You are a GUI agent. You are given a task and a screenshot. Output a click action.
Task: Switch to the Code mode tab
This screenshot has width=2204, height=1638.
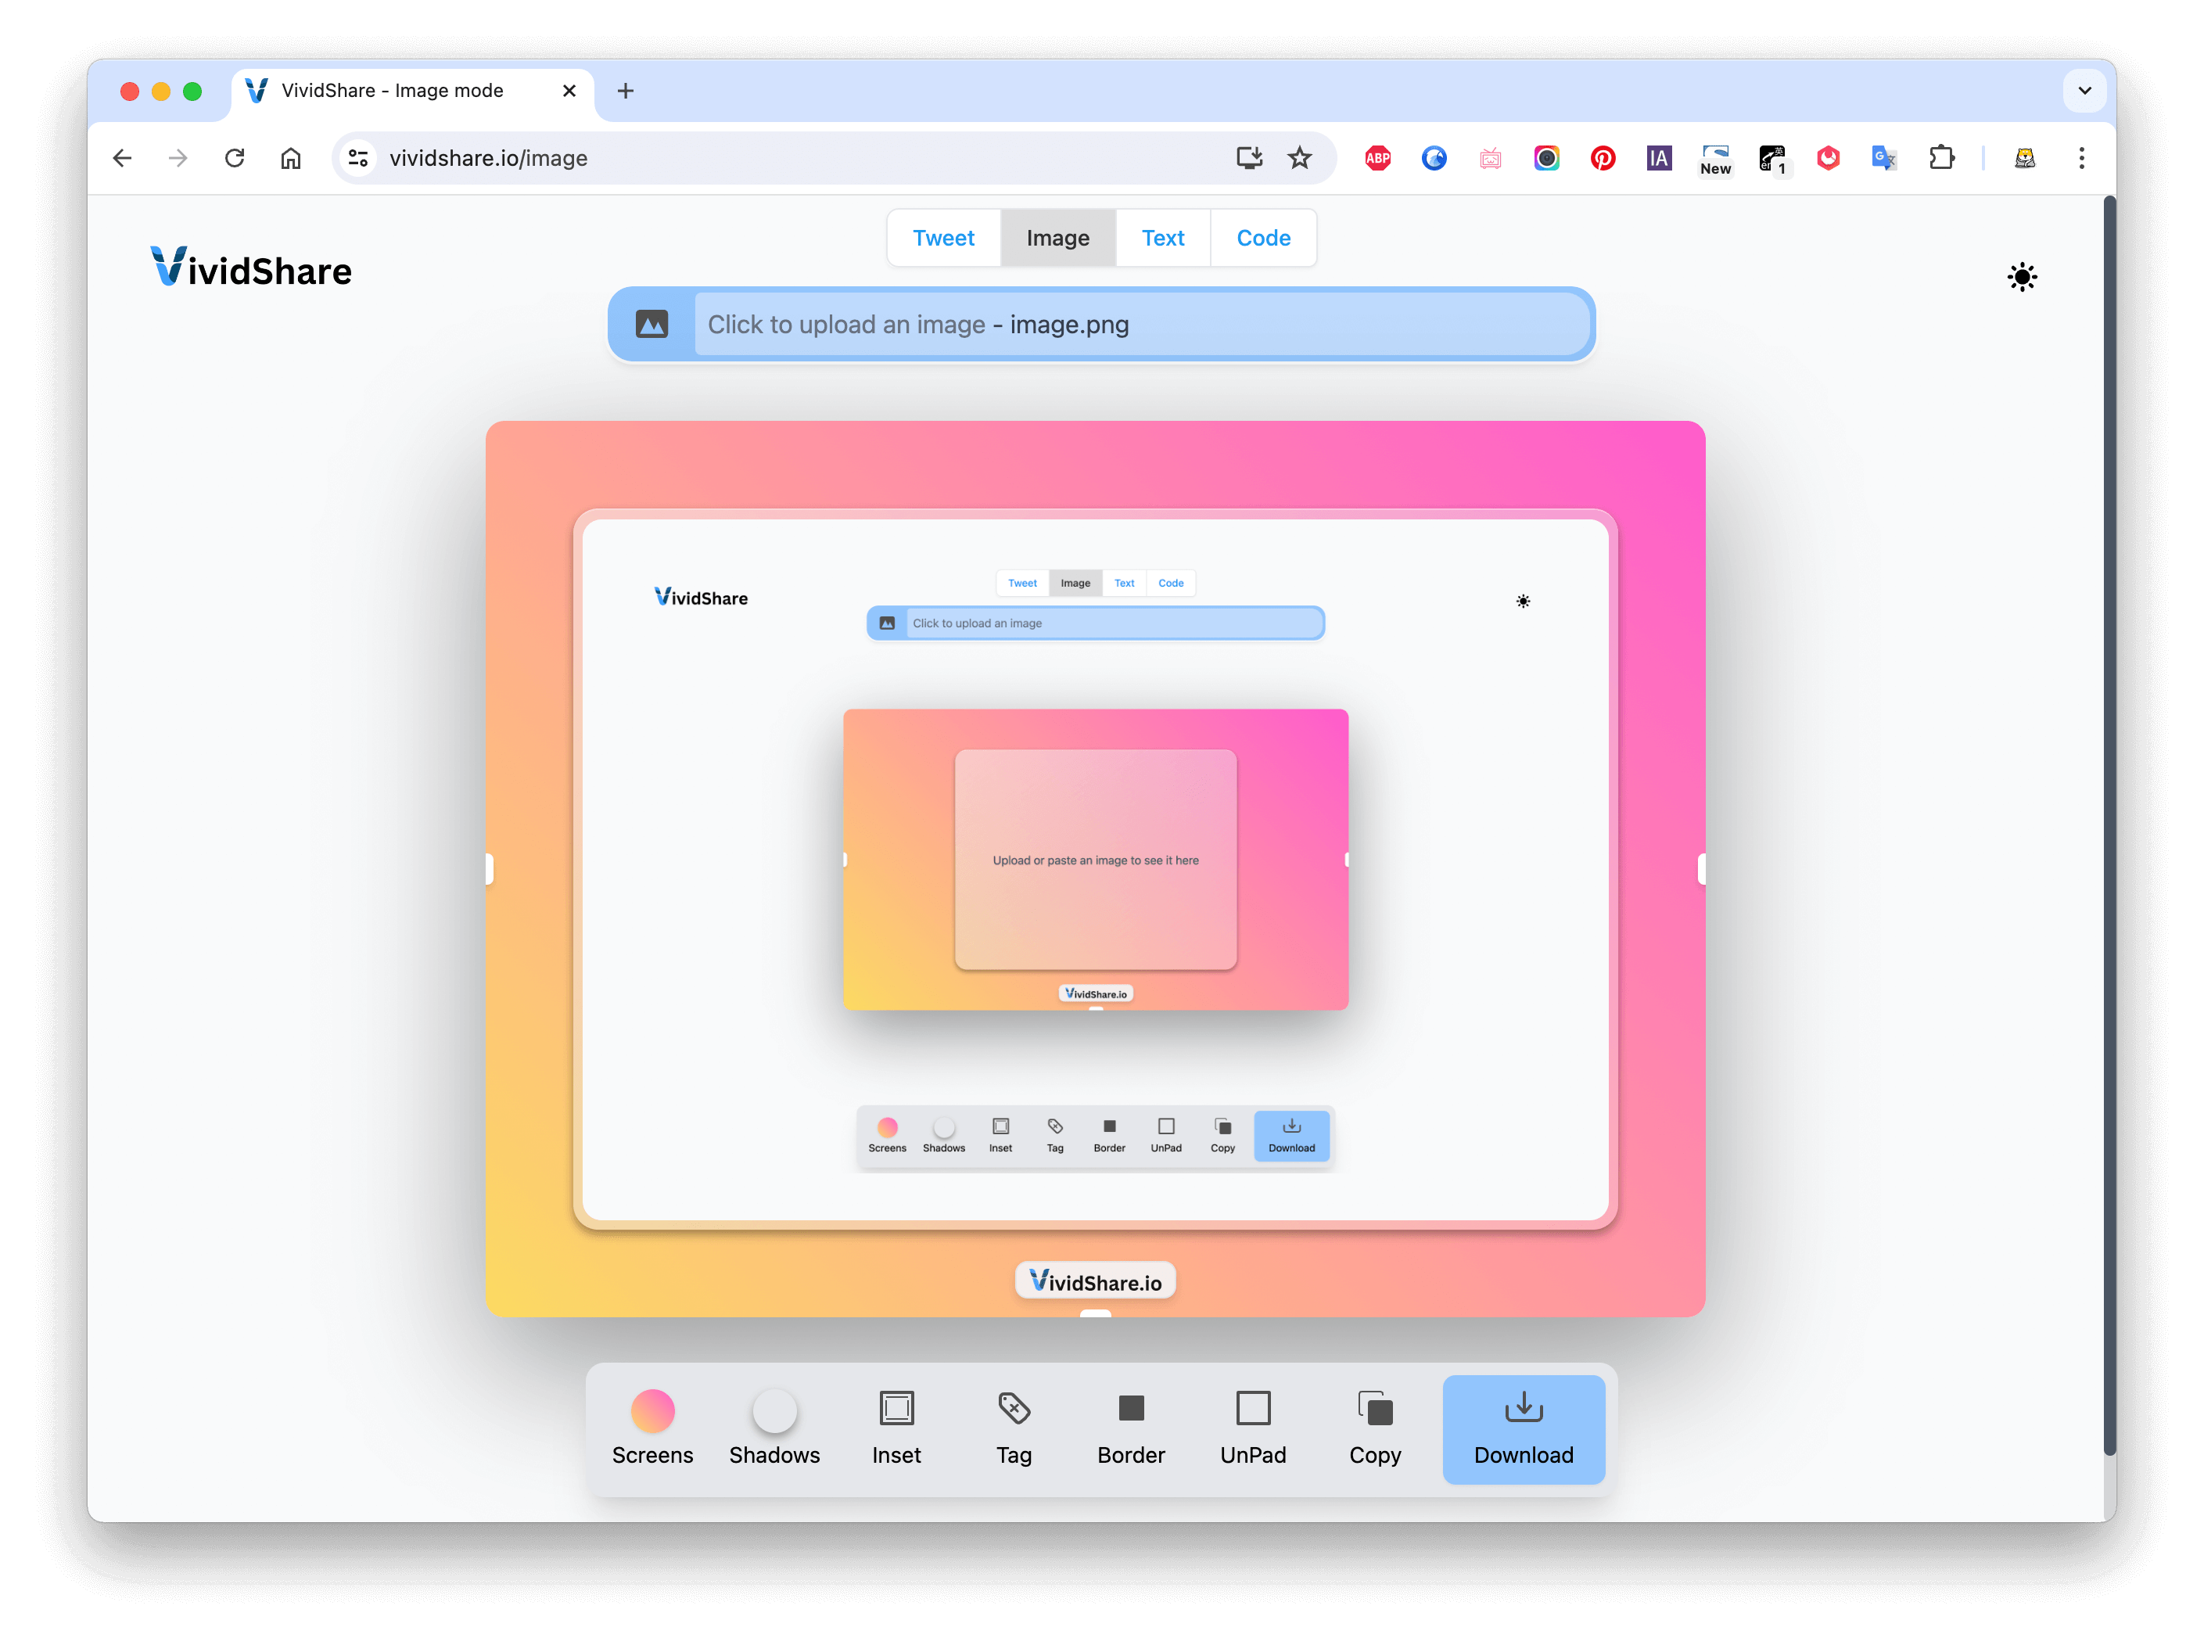[1263, 238]
